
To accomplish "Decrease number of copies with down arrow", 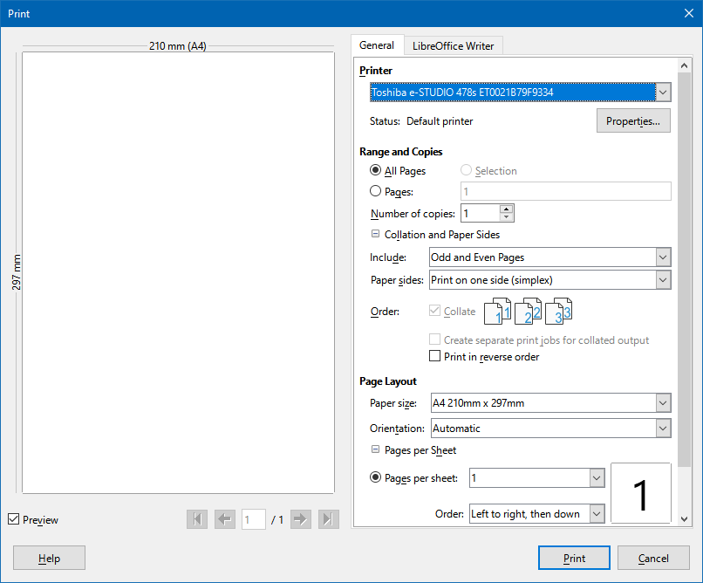I will point(507,217).
